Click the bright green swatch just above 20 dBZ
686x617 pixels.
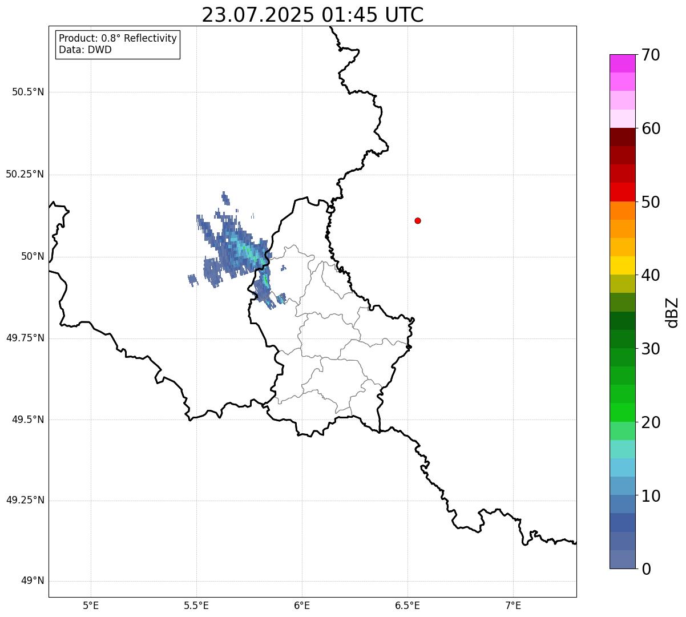click(x=623, y=412)
